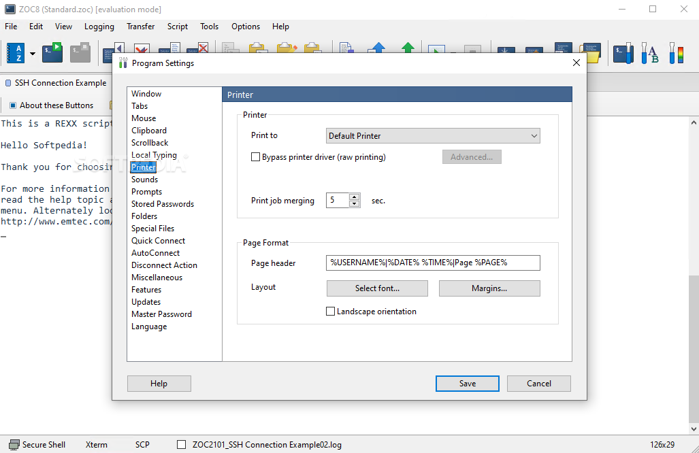Viewport: 699px width, 453px height.
Task: Select Mouse settings category
Action: tap(144, 118)
